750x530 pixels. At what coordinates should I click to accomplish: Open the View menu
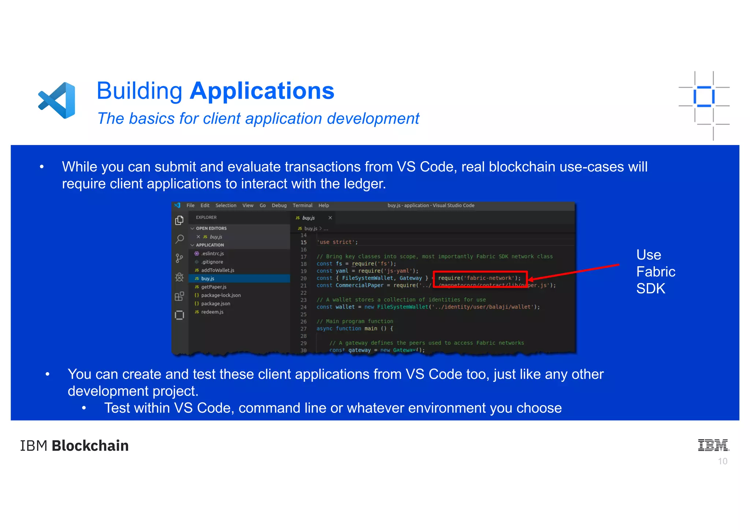(248, 205)
